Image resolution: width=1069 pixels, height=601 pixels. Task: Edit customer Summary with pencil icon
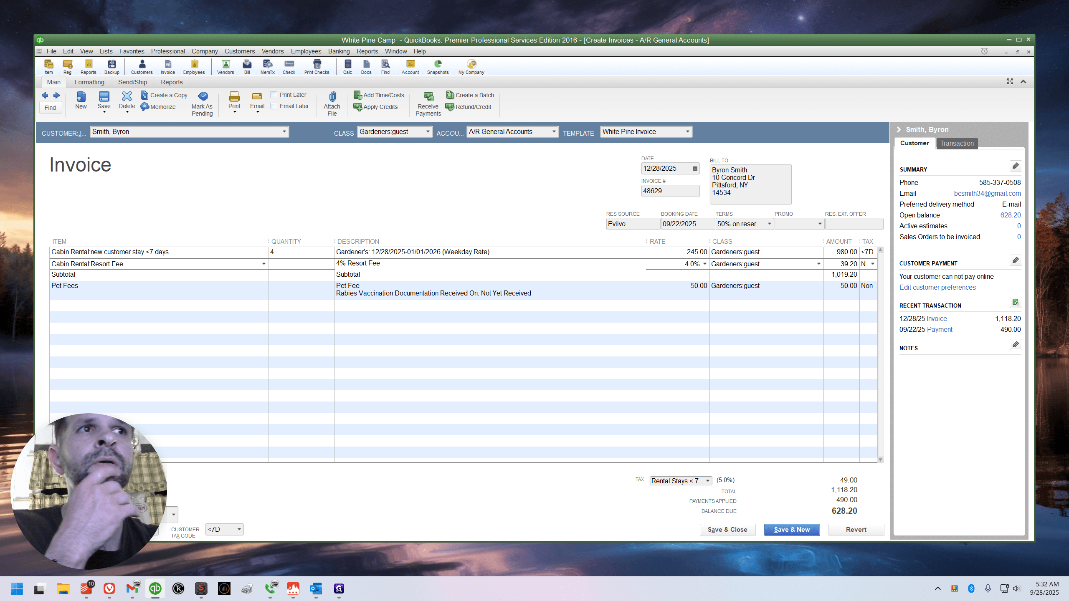pos(1016,166)
